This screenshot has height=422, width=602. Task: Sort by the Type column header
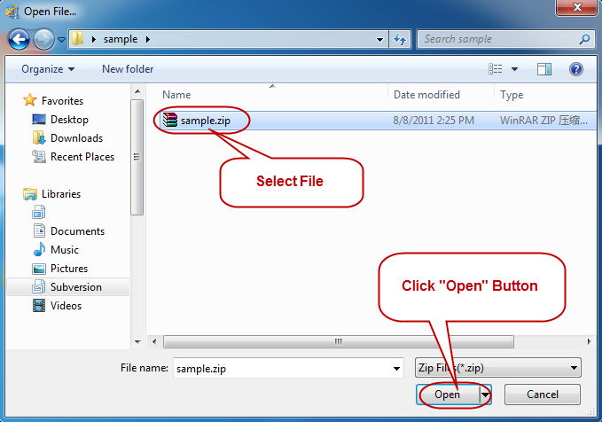tap(512, 95)
